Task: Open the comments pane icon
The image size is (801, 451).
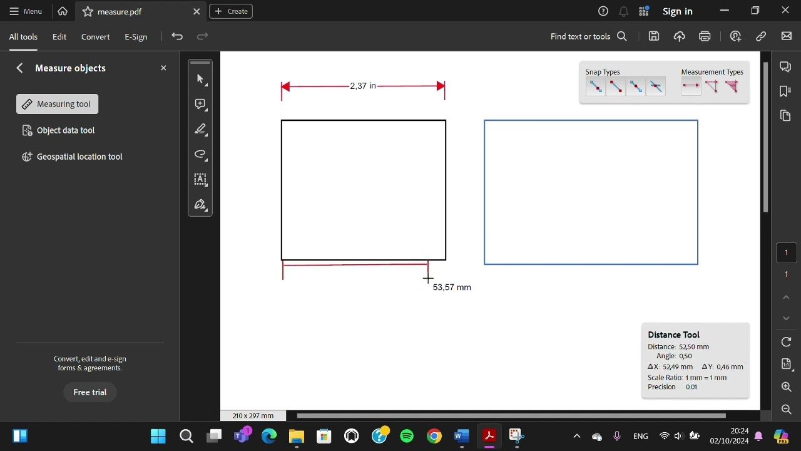Action: pyautogui.click(x=786, y=67)
